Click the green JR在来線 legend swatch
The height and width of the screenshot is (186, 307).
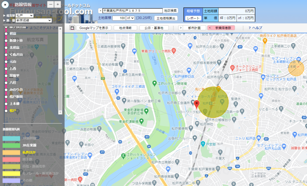[11, 145]
